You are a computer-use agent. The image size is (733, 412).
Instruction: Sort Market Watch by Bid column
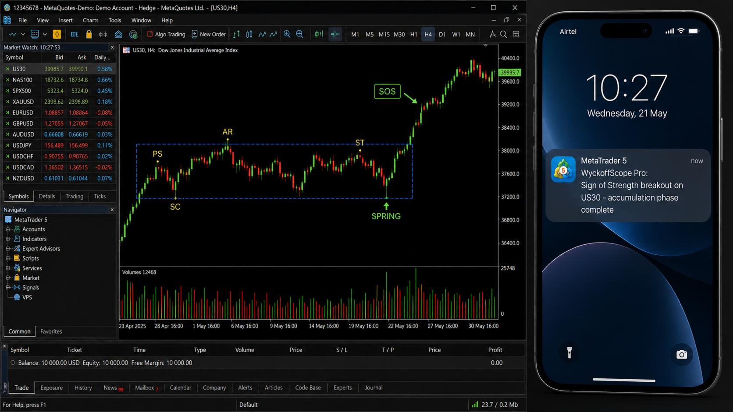tap(59, 57)
